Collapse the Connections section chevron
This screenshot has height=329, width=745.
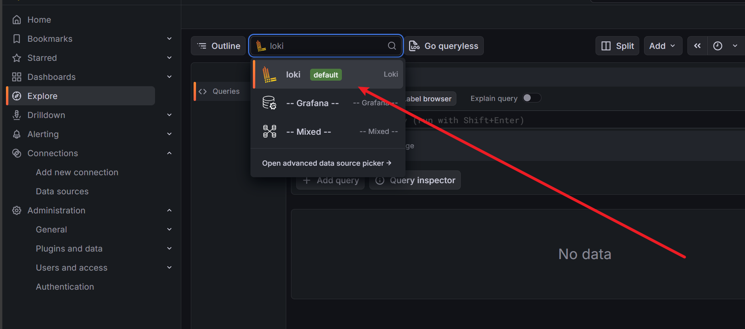tap(169, 153)
